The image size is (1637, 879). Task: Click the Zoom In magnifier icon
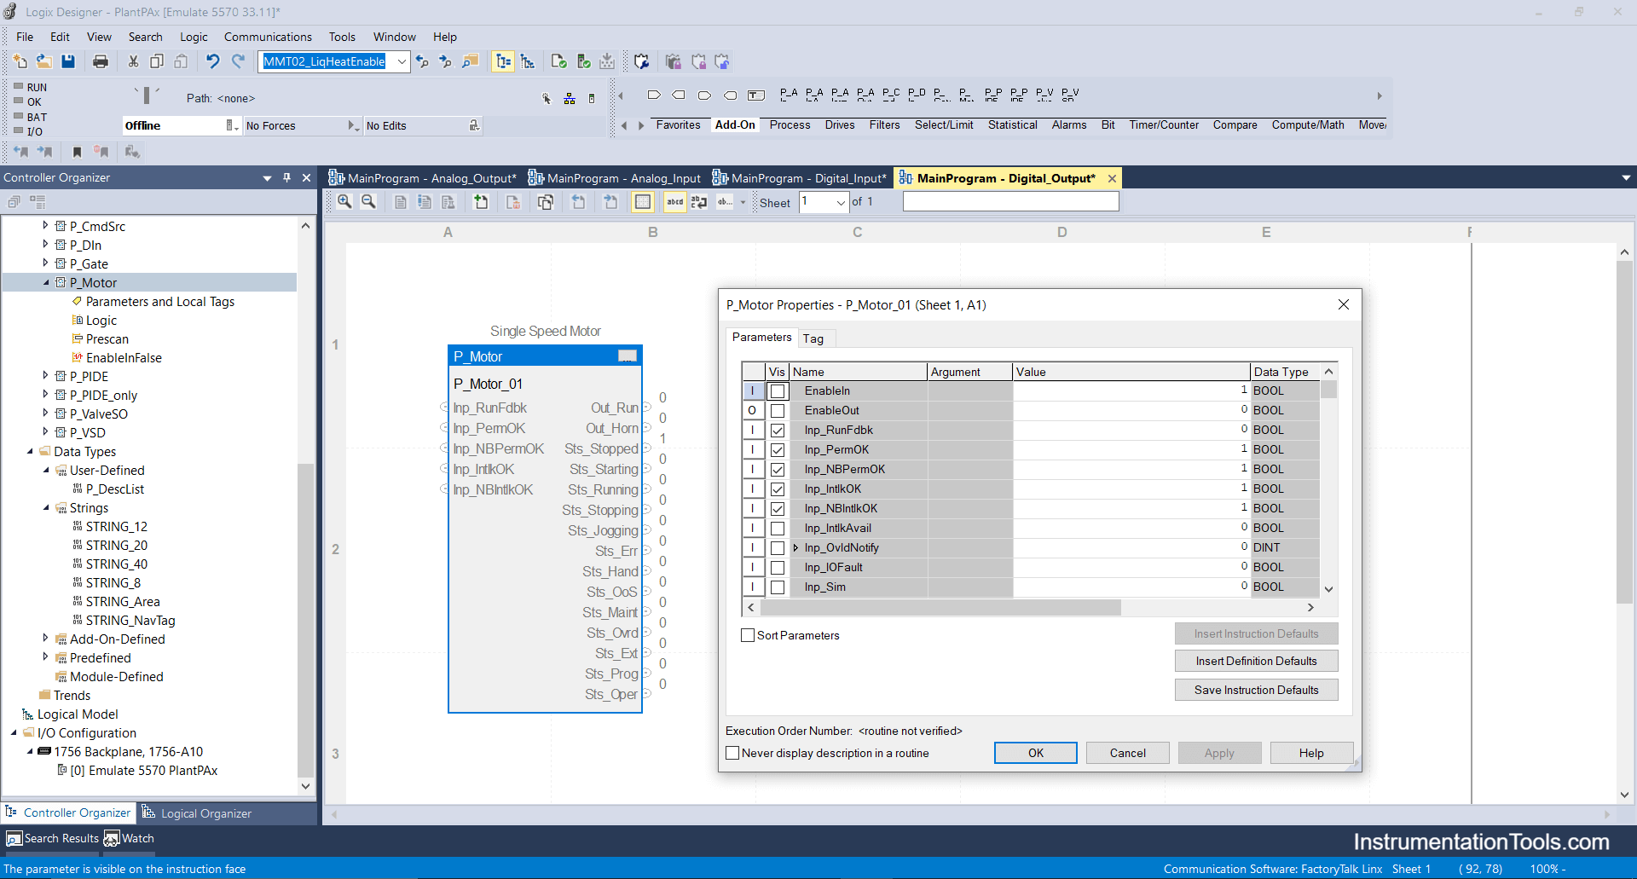(x=344, y=202)
